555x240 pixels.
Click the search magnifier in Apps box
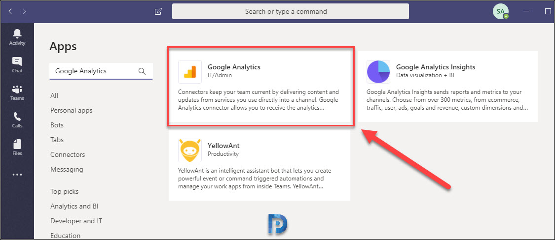click(142, 71)
